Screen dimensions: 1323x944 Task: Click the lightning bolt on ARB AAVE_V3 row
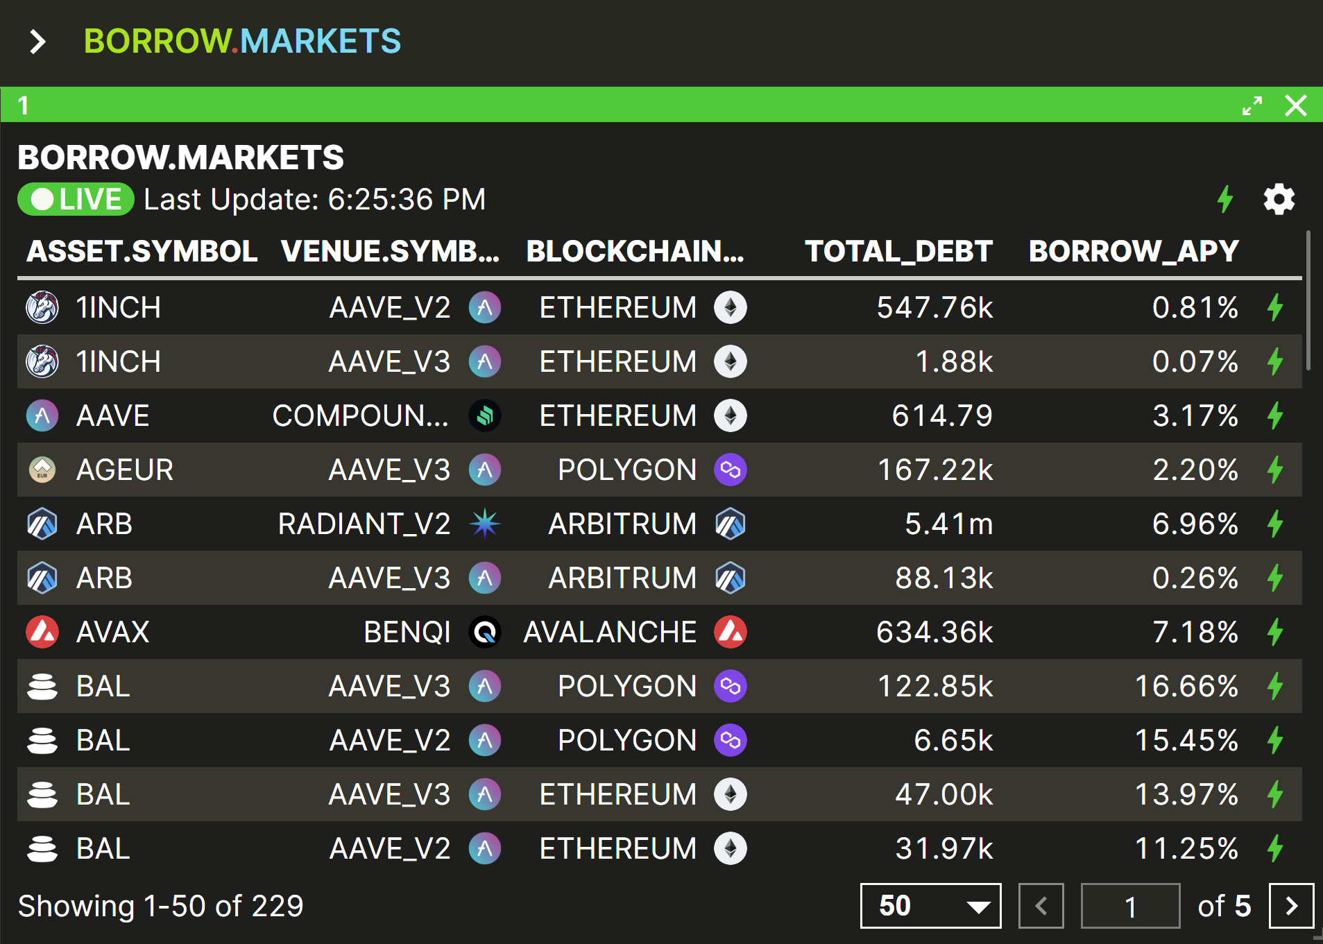tap(1275, 578)
